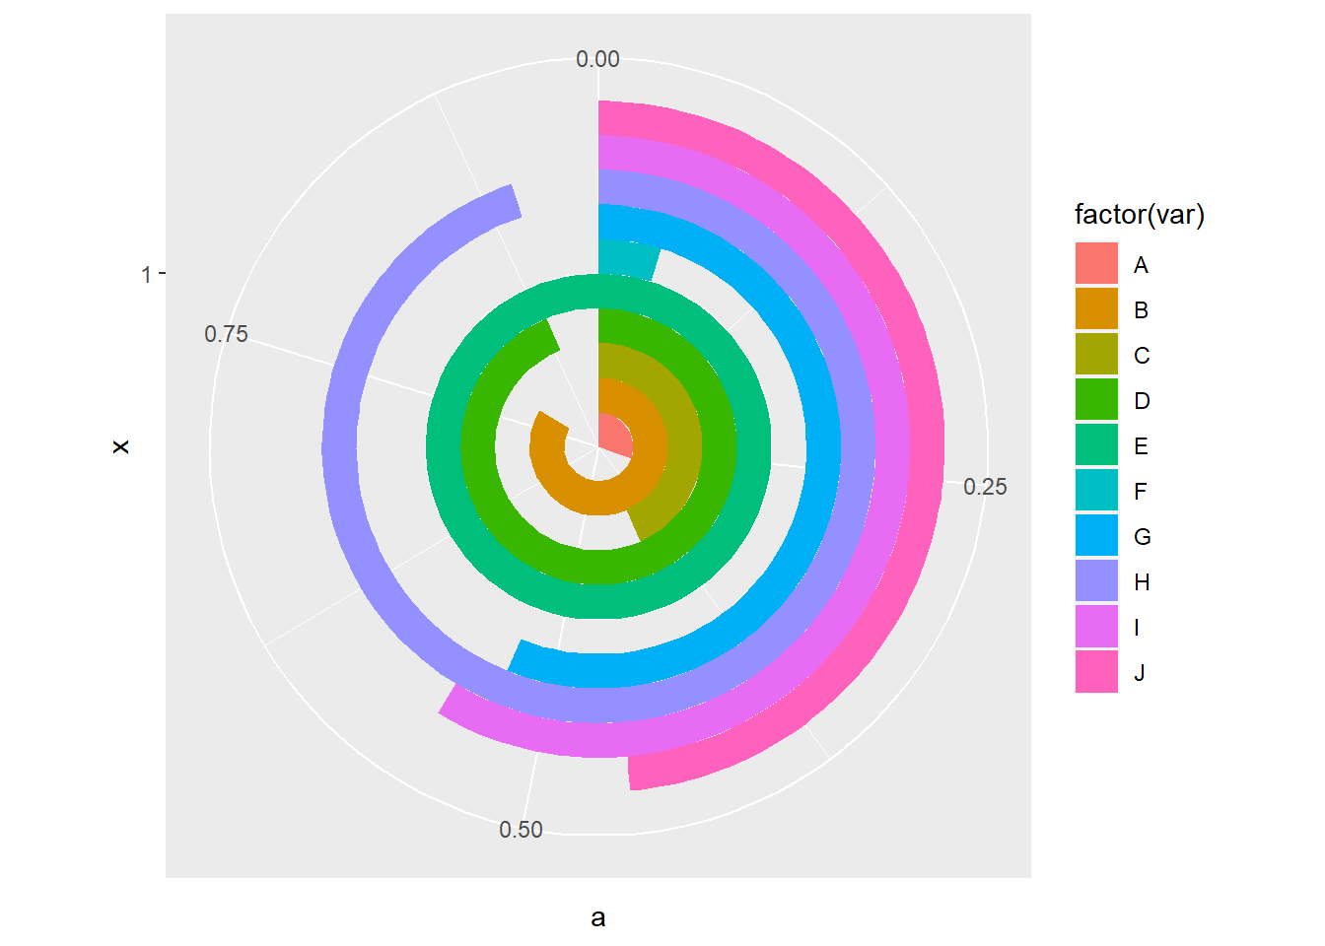Click the 0.25 angle axis label
This screenshot has width=1325, height=946.
pos(985,487)
